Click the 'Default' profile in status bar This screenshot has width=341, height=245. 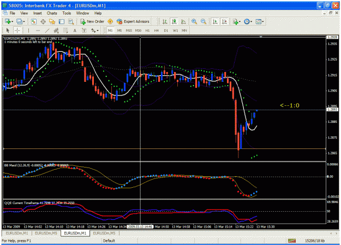[x=109, y=241]
